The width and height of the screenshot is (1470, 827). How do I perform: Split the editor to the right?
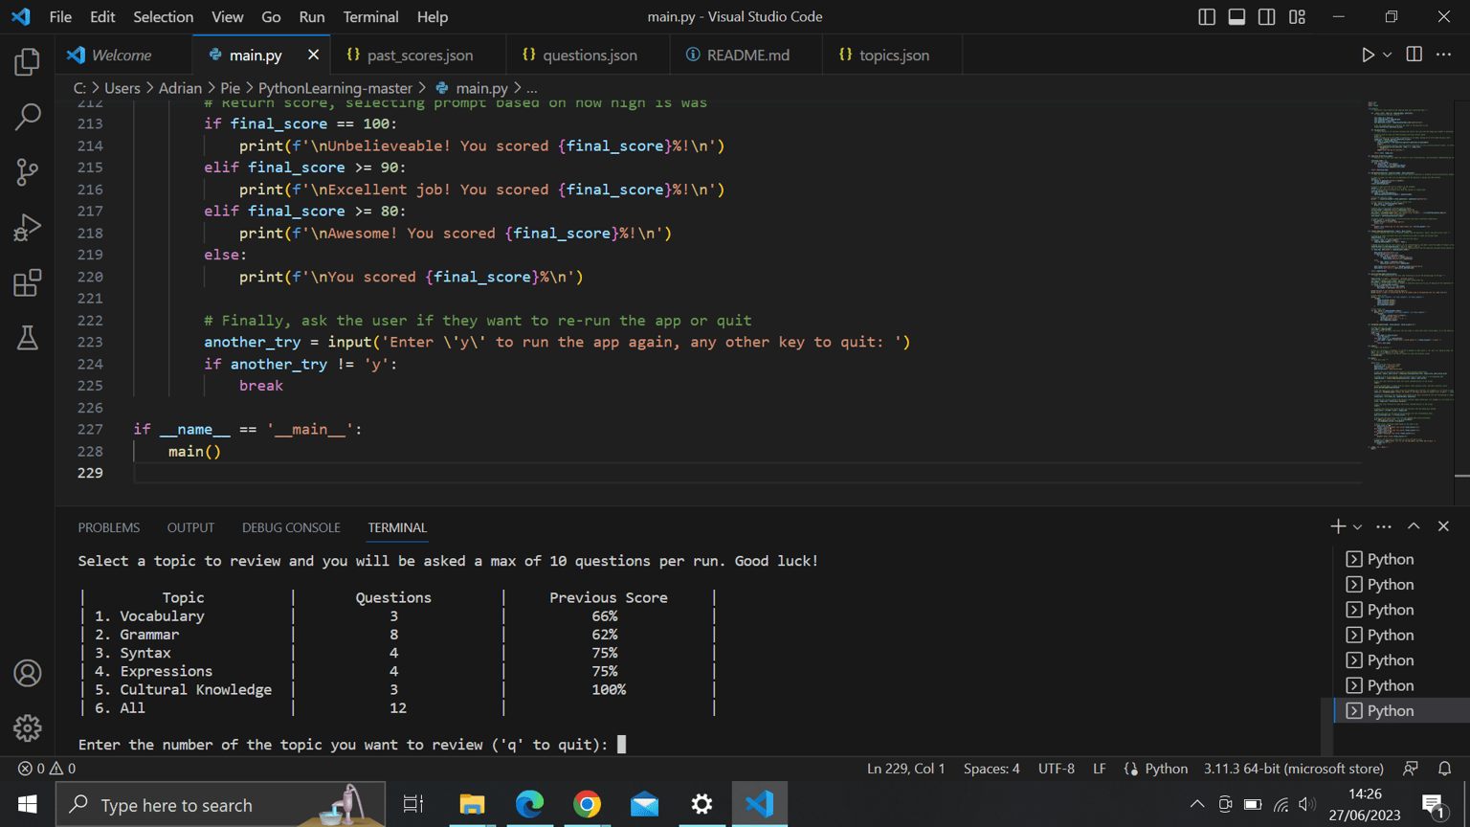coord(1414,55)
